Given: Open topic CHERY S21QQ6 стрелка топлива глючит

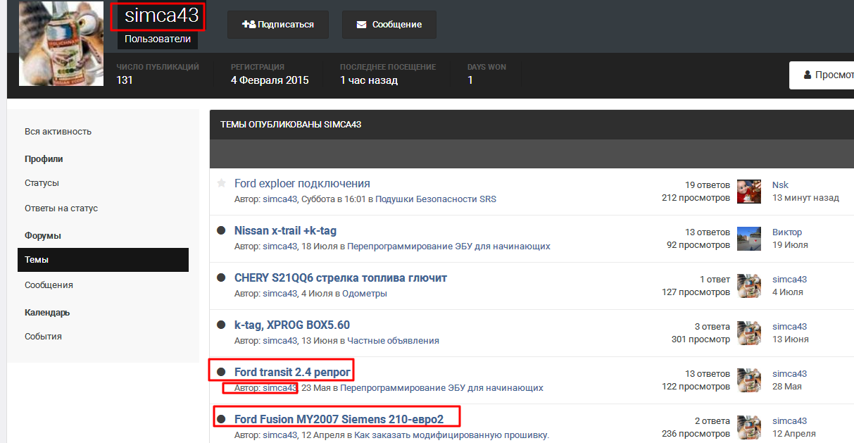Looking at the screenshot, I should (x=341, y=278).
